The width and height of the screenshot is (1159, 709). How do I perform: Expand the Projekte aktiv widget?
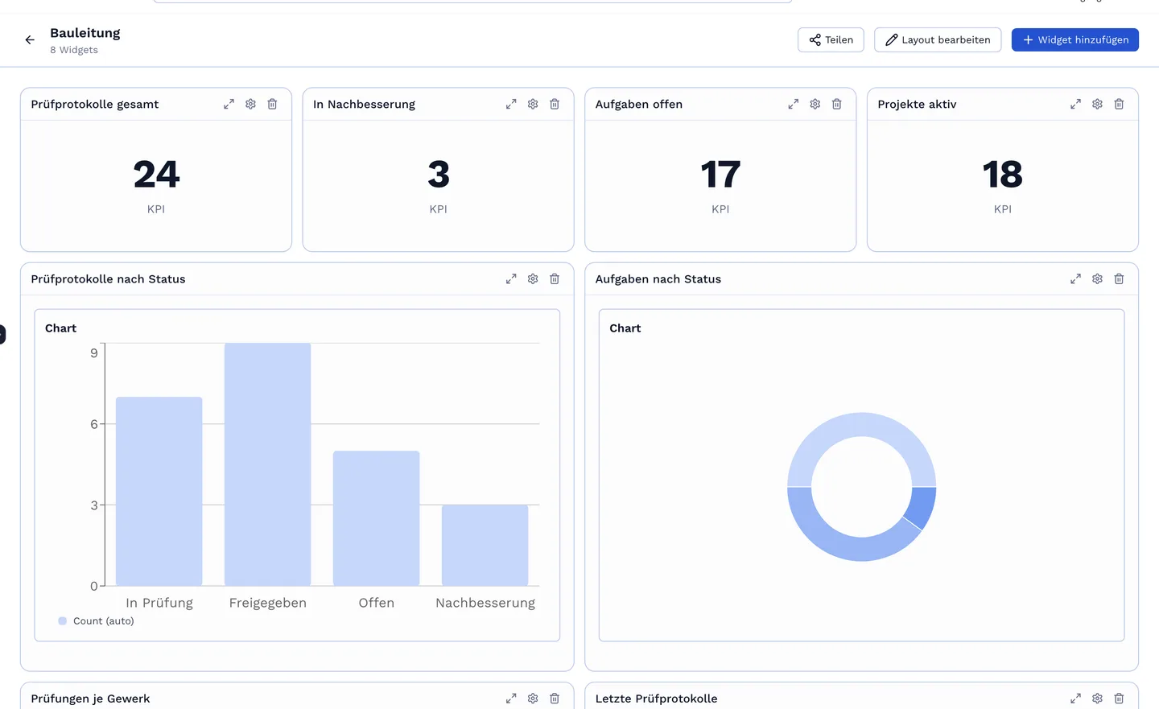pyautogui.click(x=1075, y=104)
